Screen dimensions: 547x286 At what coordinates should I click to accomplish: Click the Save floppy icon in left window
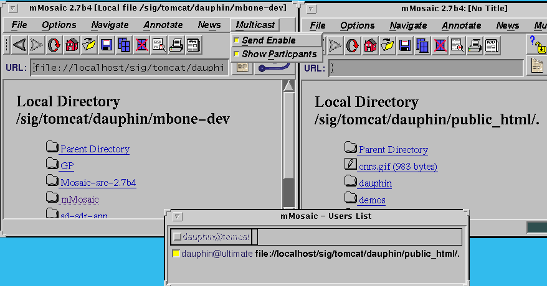click(x=107, y=45)
